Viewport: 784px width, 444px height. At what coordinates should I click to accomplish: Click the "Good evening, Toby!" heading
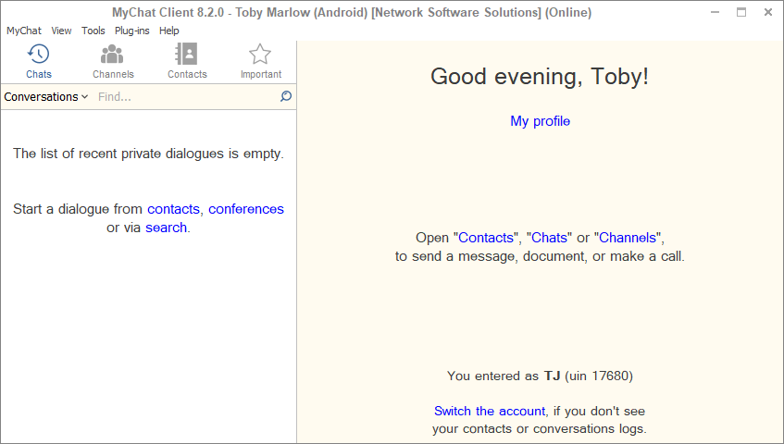click(540, 77)
